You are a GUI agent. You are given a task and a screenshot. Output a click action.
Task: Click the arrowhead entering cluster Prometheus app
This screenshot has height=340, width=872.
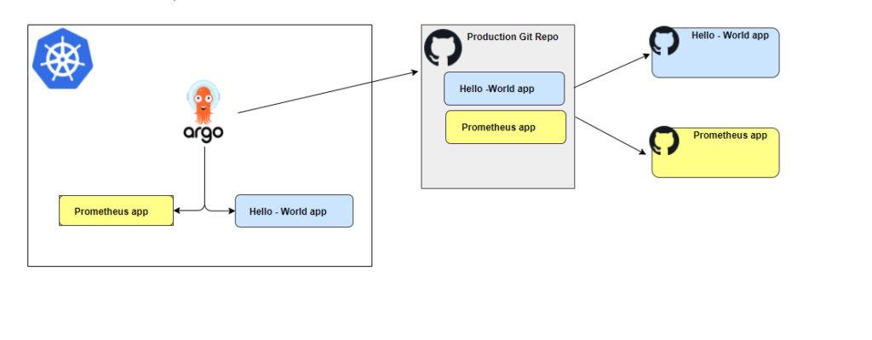pyautogui.click(x=177, y=210)
